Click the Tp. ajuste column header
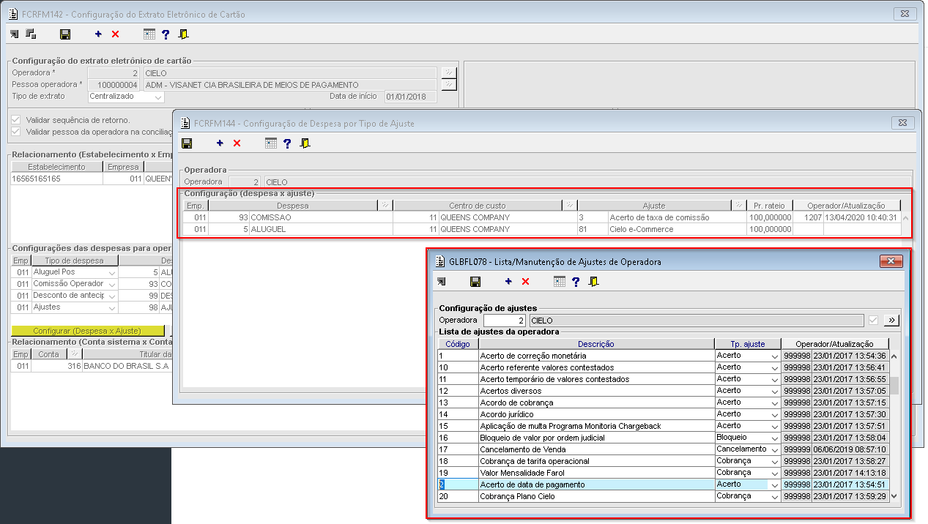Image resolution: width=928 pixels, height=524 pixels. (748, 344)
